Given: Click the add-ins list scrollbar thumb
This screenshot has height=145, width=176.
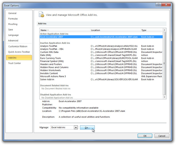Looking at the screenshot, I should click(164, 63).
